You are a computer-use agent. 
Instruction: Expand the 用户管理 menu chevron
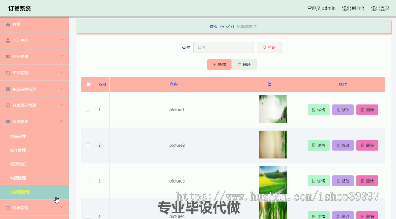[62, 56]
